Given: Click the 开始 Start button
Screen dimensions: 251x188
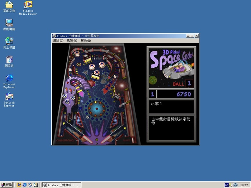Looking at the screenshot, I should click(x=7, y=185).
